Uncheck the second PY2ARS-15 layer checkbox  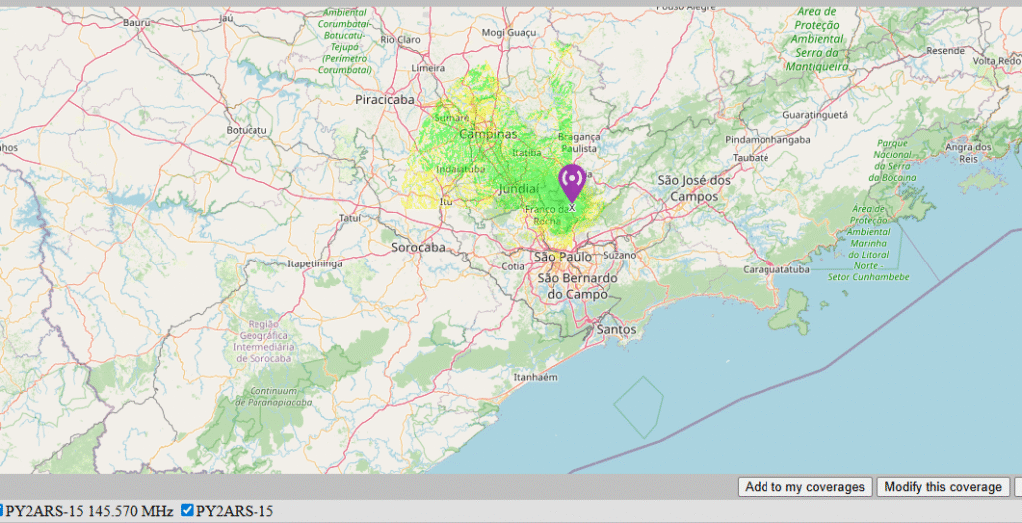(x=187, y=510)
